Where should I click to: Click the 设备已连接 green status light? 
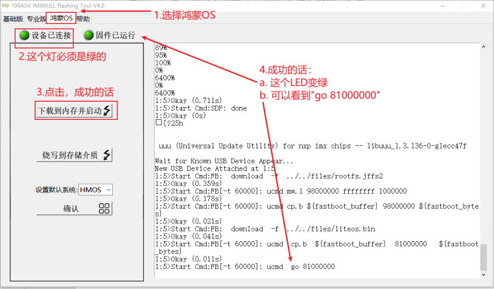24,35
